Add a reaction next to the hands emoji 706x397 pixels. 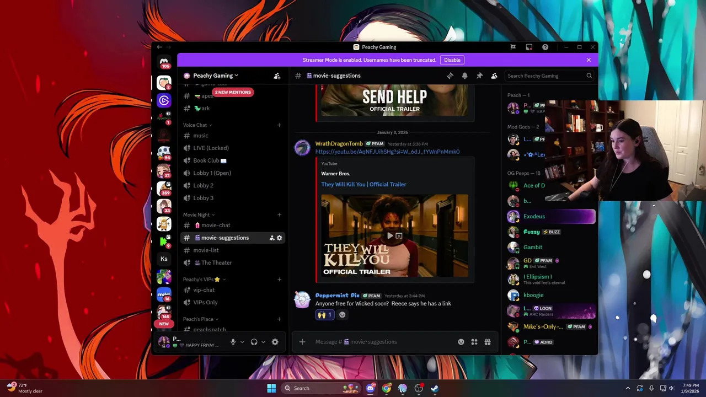click(342, 315)
